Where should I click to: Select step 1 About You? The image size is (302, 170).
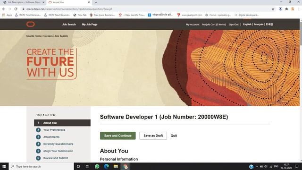coord(62,123)
